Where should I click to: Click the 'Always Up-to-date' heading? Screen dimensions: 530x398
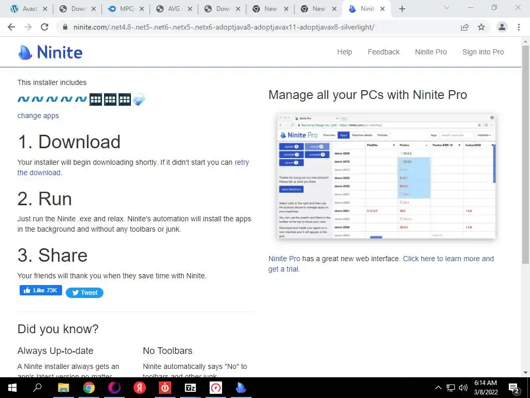[x=55, y=351]
